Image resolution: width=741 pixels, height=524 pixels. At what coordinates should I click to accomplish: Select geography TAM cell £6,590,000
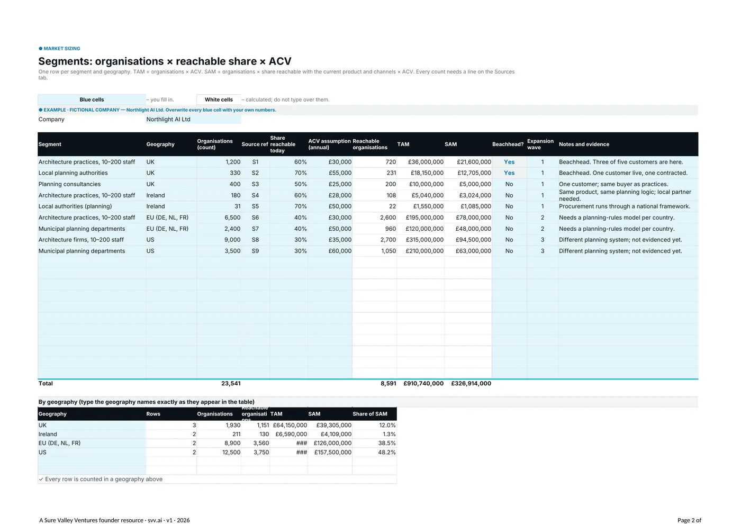click(288, 434)
